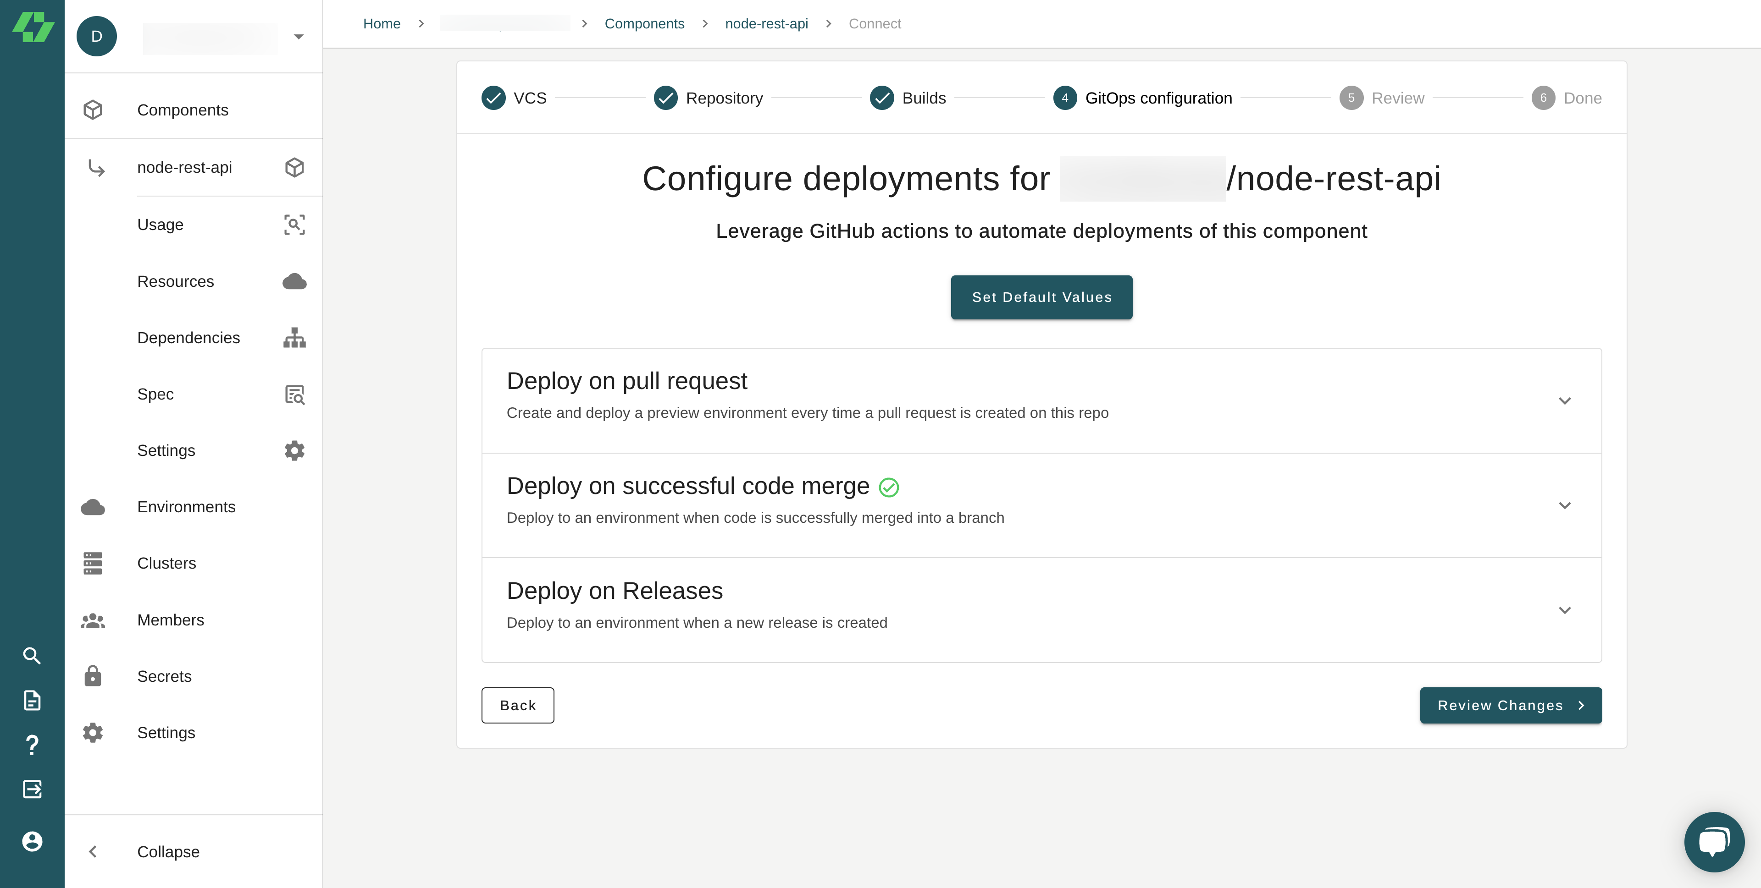Click the search icon in left rail
Screen dimensions: 1761x888
point(32,656)
